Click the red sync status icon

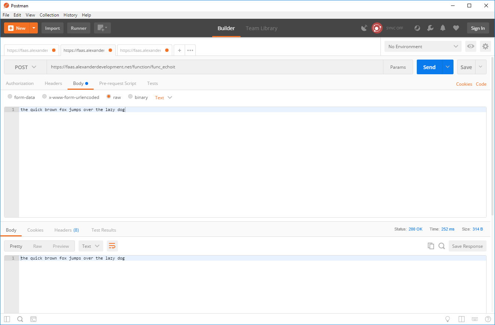(x=377, y=28)
